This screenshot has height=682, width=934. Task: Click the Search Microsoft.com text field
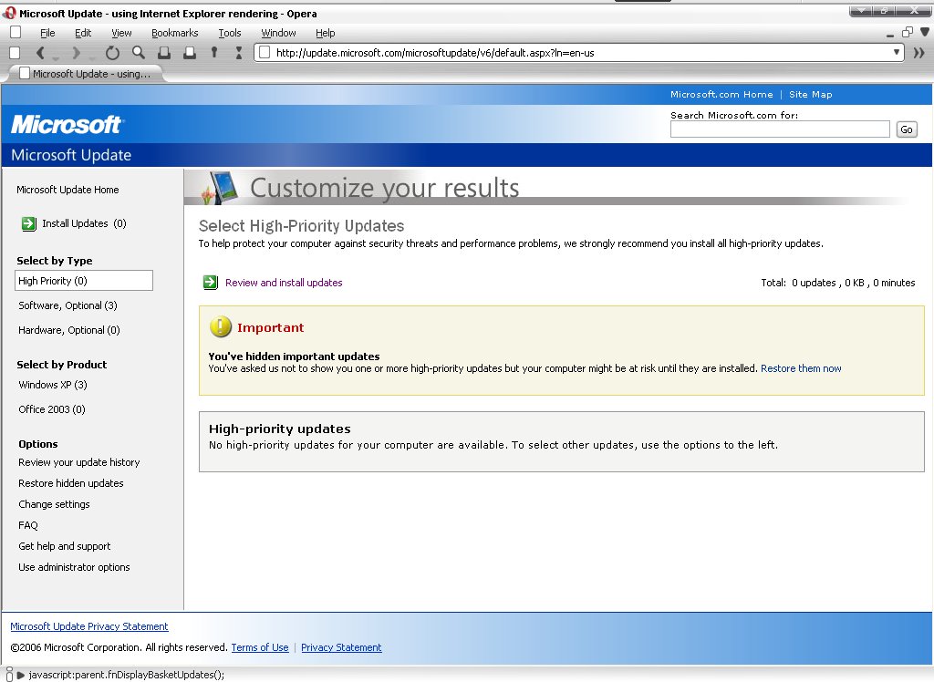(x=779, y=129)
